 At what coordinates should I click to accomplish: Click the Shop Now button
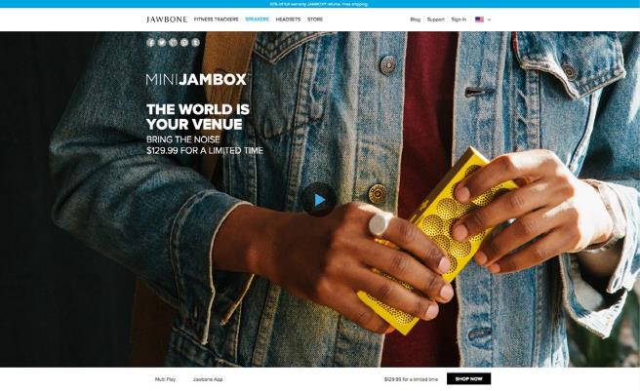point(468,378)
